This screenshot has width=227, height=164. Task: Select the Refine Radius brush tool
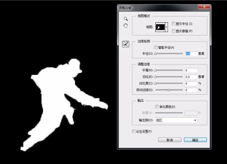coord(126,44)
